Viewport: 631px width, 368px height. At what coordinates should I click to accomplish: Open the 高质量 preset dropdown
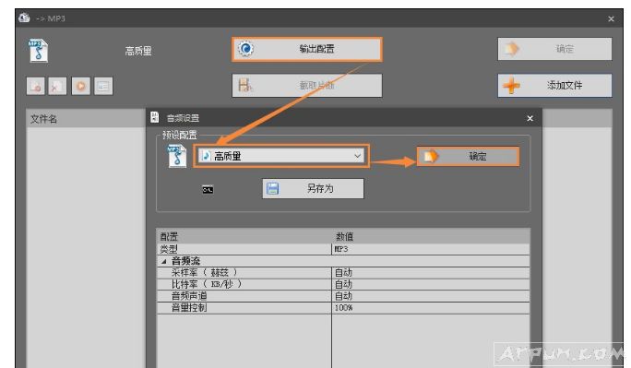pos(280,156)
